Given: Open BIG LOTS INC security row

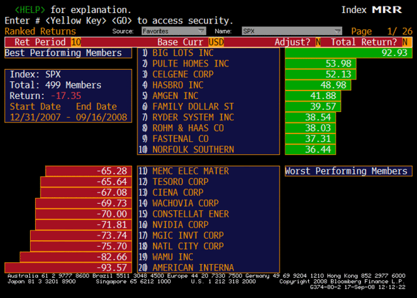Looking at the screenshot, I should pos(182,53).
